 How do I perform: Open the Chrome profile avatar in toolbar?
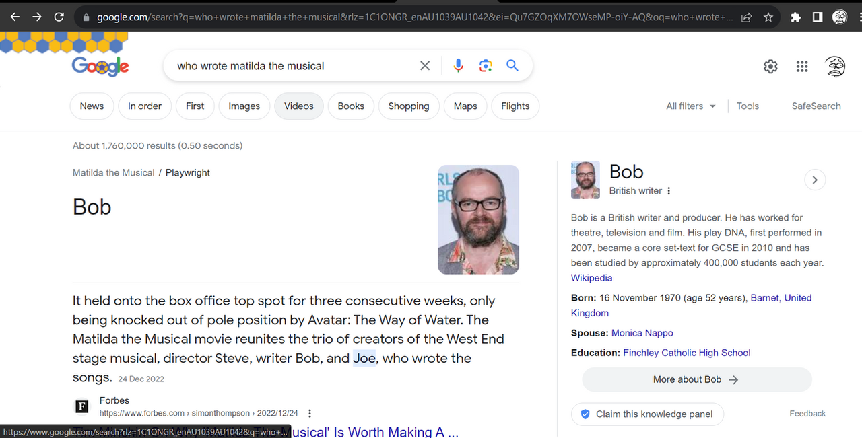click(x=840, y=17)
